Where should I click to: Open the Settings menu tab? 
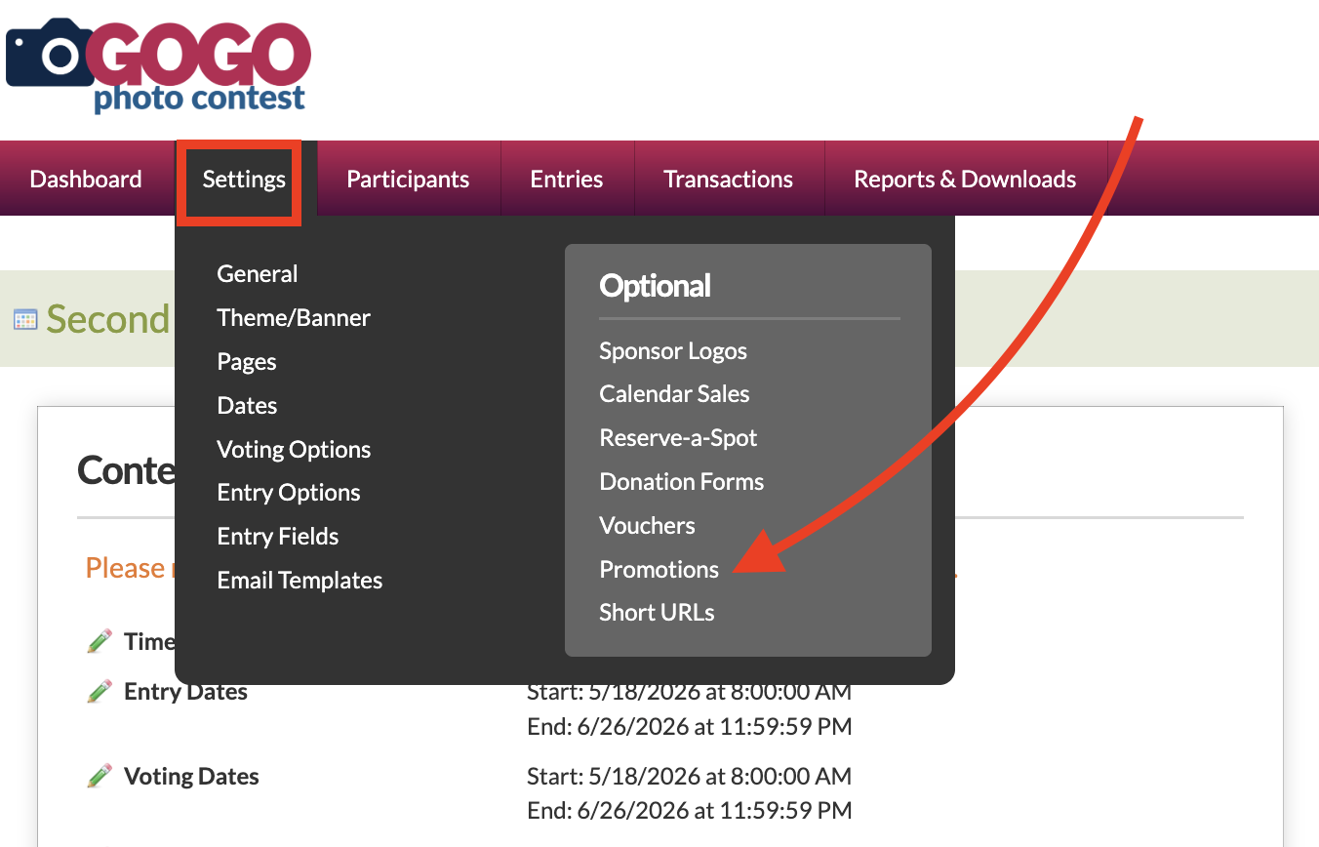click(244, 180)
